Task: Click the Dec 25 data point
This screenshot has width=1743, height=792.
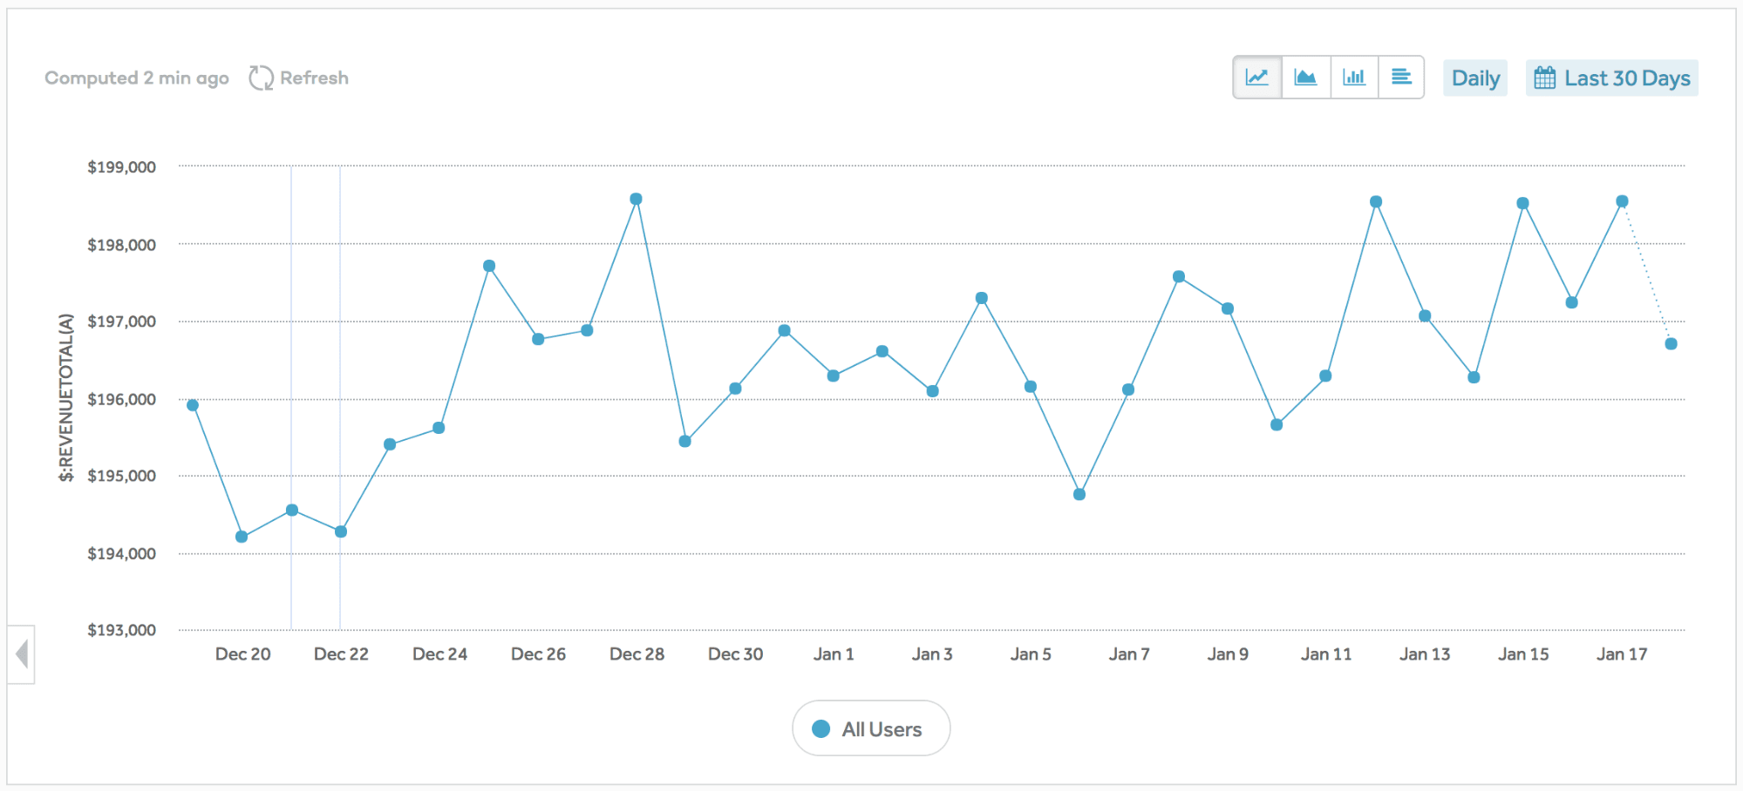Action: (489, 266)
